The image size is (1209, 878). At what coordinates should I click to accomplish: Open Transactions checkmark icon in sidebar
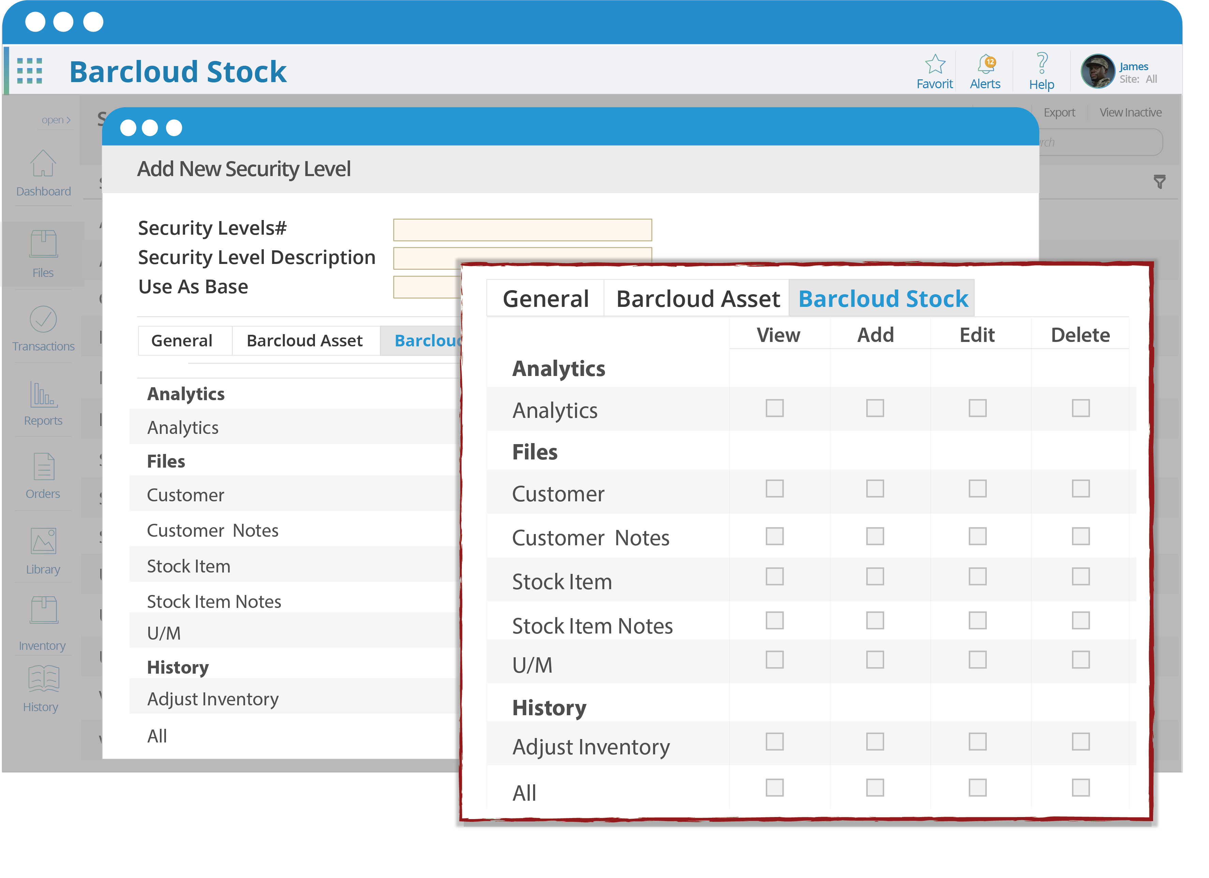click(43, 319)
